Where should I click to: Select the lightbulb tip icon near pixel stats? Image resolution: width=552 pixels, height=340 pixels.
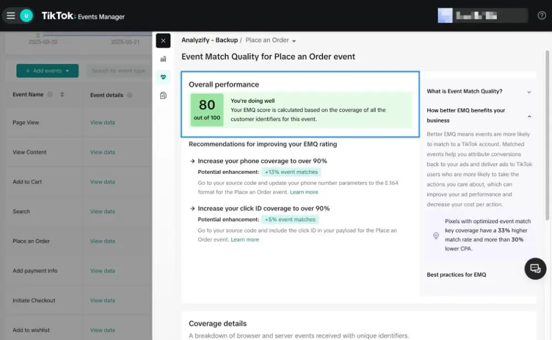(436, 236)
